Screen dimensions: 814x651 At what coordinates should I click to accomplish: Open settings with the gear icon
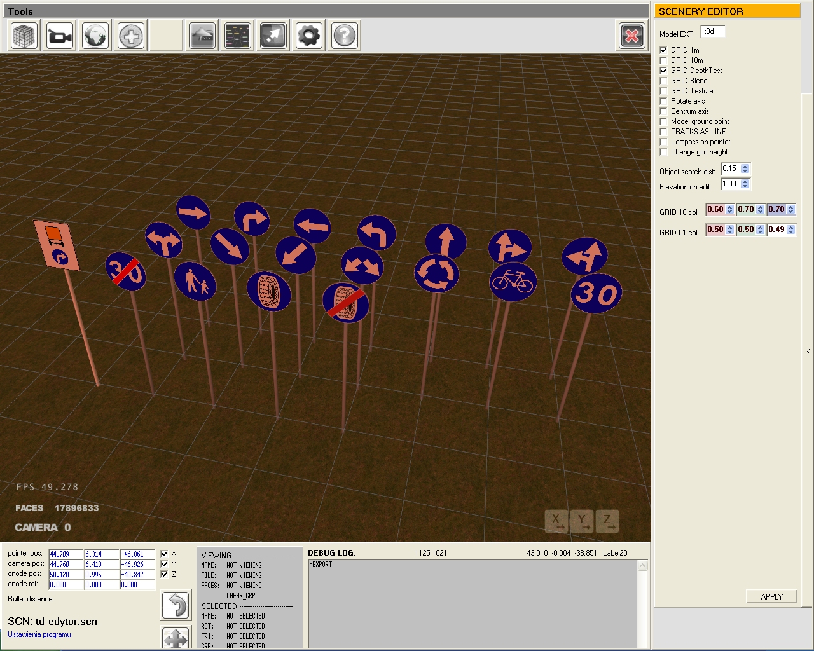click(x=309, y=36)
